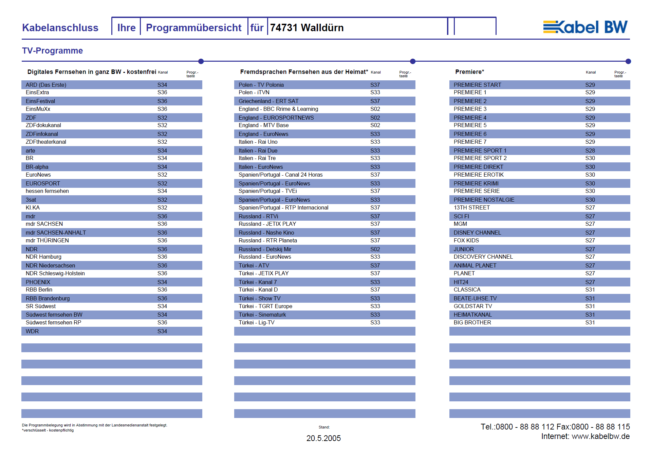Click the England - MTV Base entry
The image size is (651, 460).
coord(324,125)
